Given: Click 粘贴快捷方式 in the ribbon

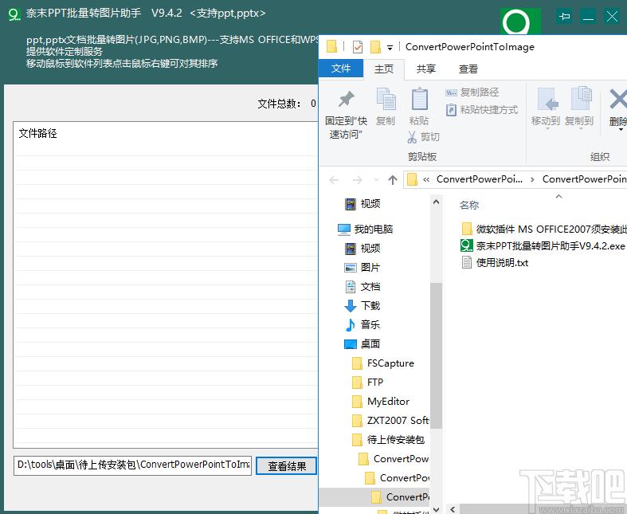Looking at the screenshot, I should click(x=481, y=110).
